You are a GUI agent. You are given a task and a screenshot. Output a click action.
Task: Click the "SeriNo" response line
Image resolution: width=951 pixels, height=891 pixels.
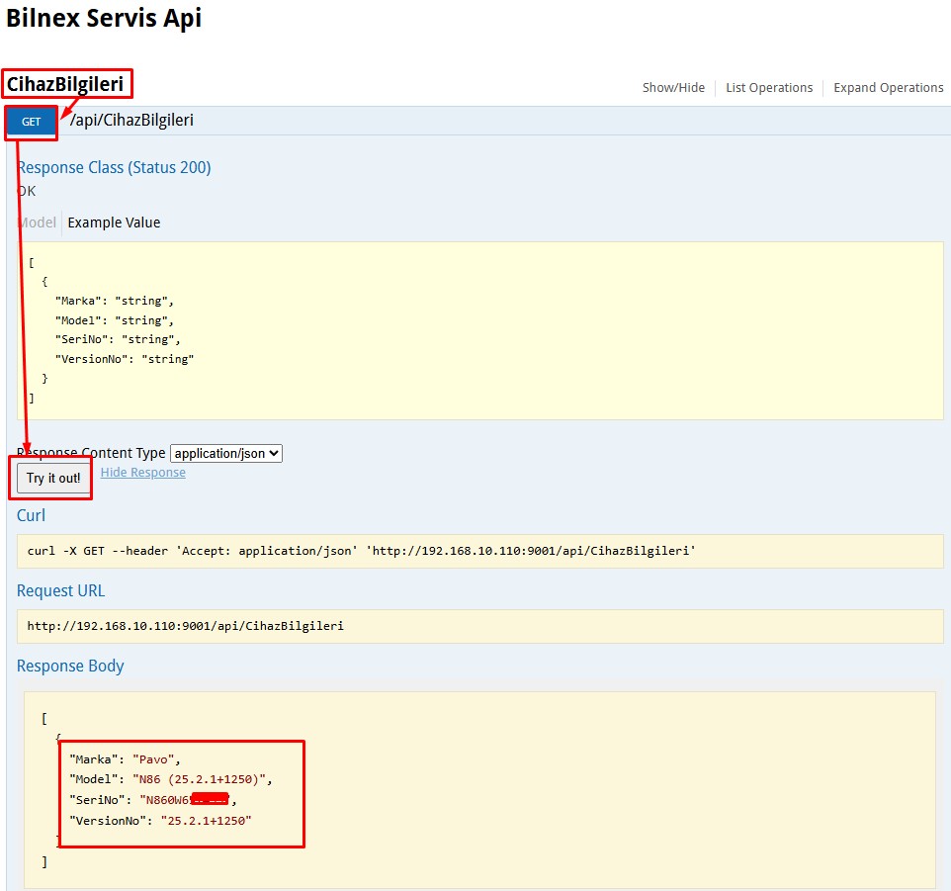(x=153, y=800)
